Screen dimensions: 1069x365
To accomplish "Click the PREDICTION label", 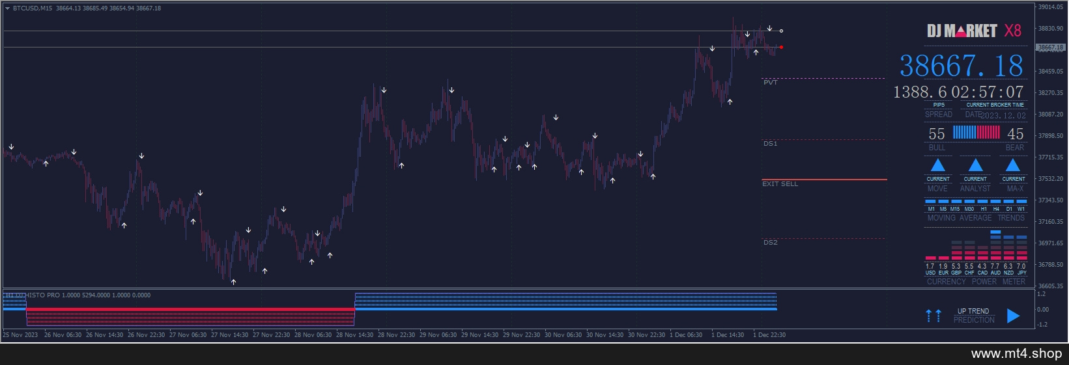I will [x=974, y=320].
